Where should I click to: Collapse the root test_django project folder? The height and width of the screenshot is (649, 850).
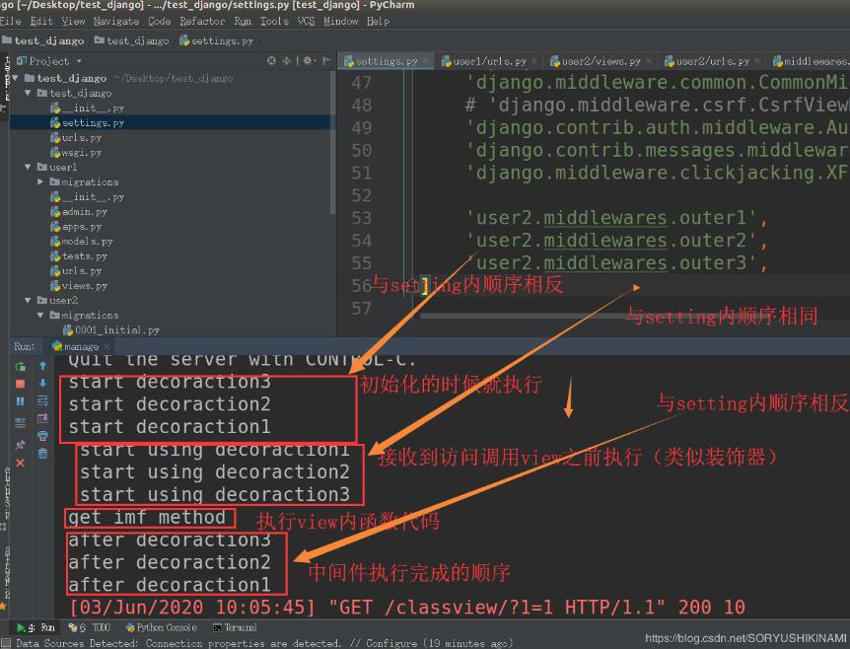click(15, 78)
